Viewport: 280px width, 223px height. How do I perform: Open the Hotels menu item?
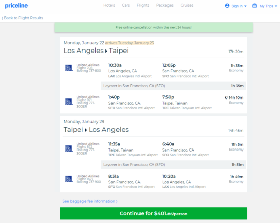109,5
